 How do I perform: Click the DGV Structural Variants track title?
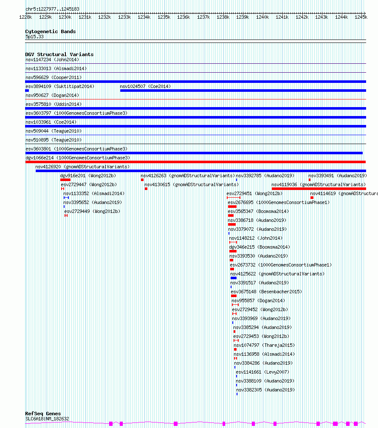pyautogui.click(x=59, y=54)
